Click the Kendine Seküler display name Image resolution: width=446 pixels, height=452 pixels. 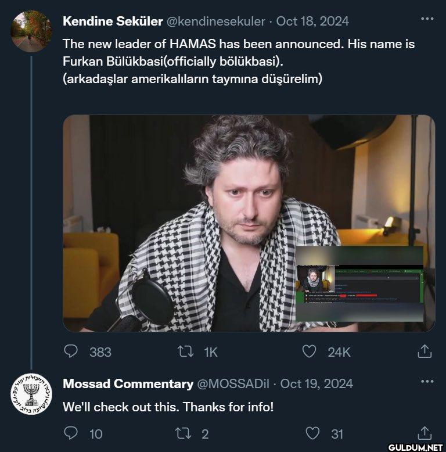113,21
